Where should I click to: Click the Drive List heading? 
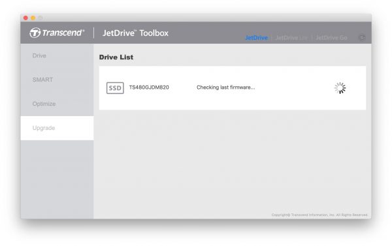pyautogui.click(x=116, y=57)
